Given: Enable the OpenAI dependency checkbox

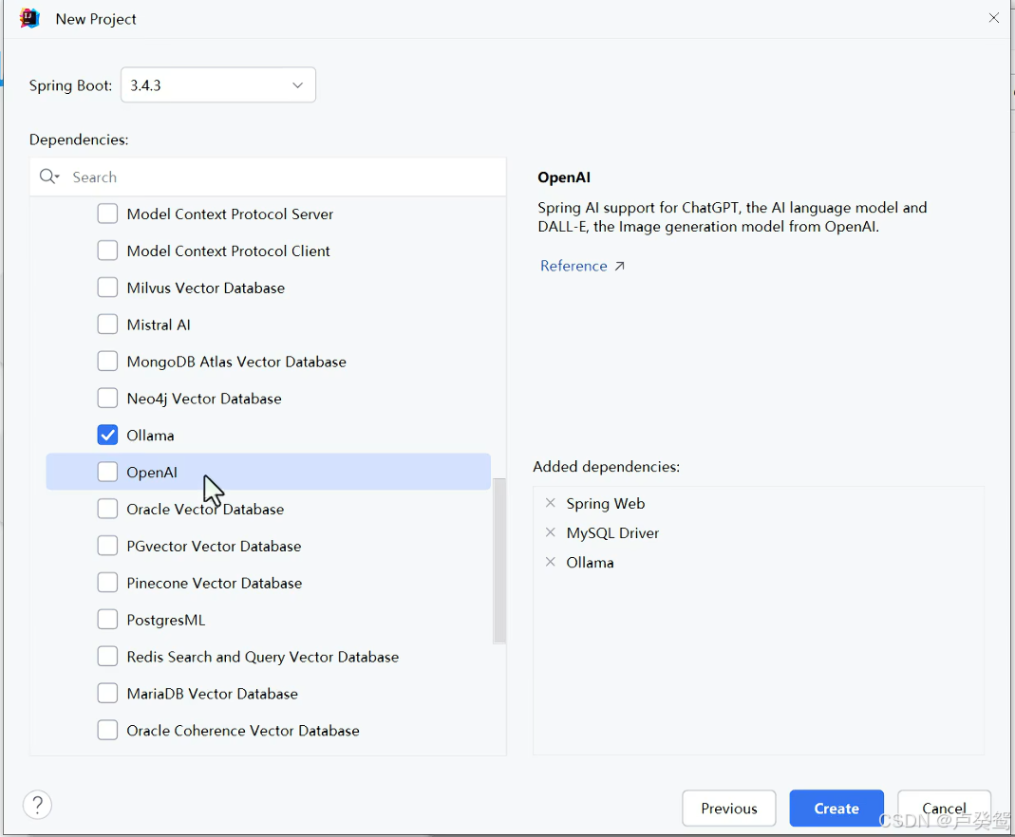Looking at the screenshot, I should [x=107, y=472].
